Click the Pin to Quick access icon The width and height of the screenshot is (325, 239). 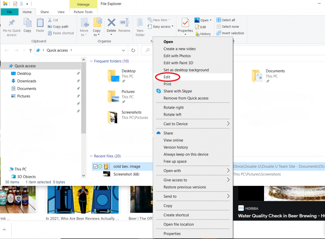(12, 23)
